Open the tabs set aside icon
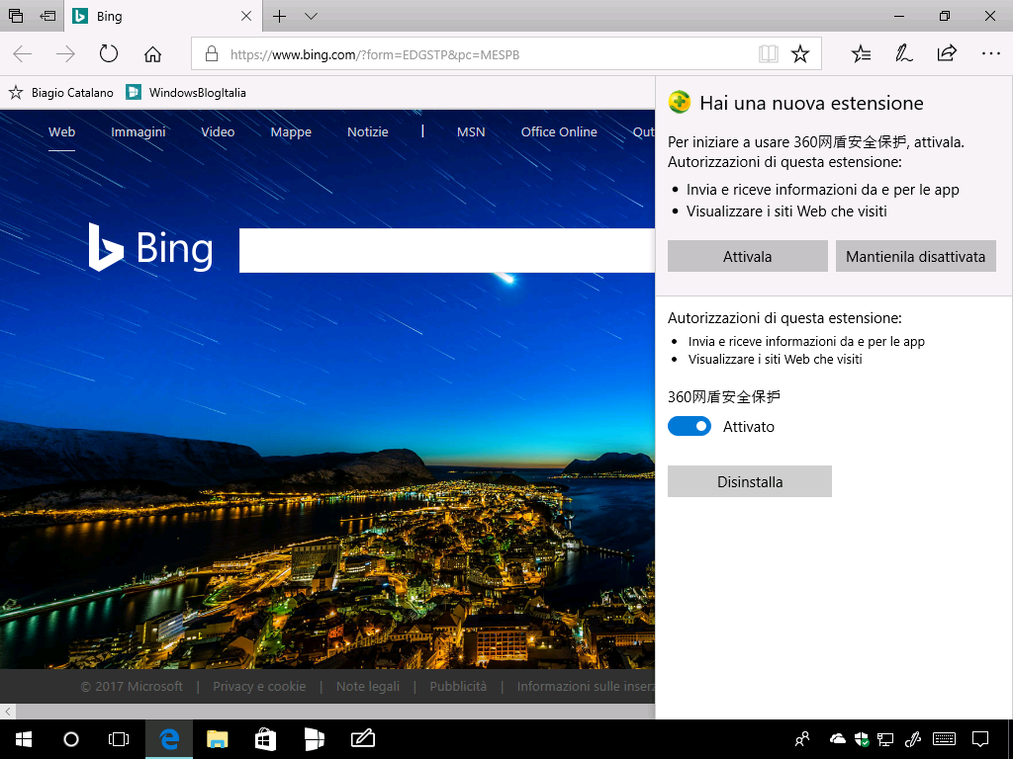The height and width of the screenshot is (759, 1013). click(x=16, y=16)
